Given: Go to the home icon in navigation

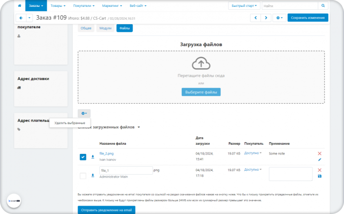Looking at the screenshot, I should pos(20,6).
